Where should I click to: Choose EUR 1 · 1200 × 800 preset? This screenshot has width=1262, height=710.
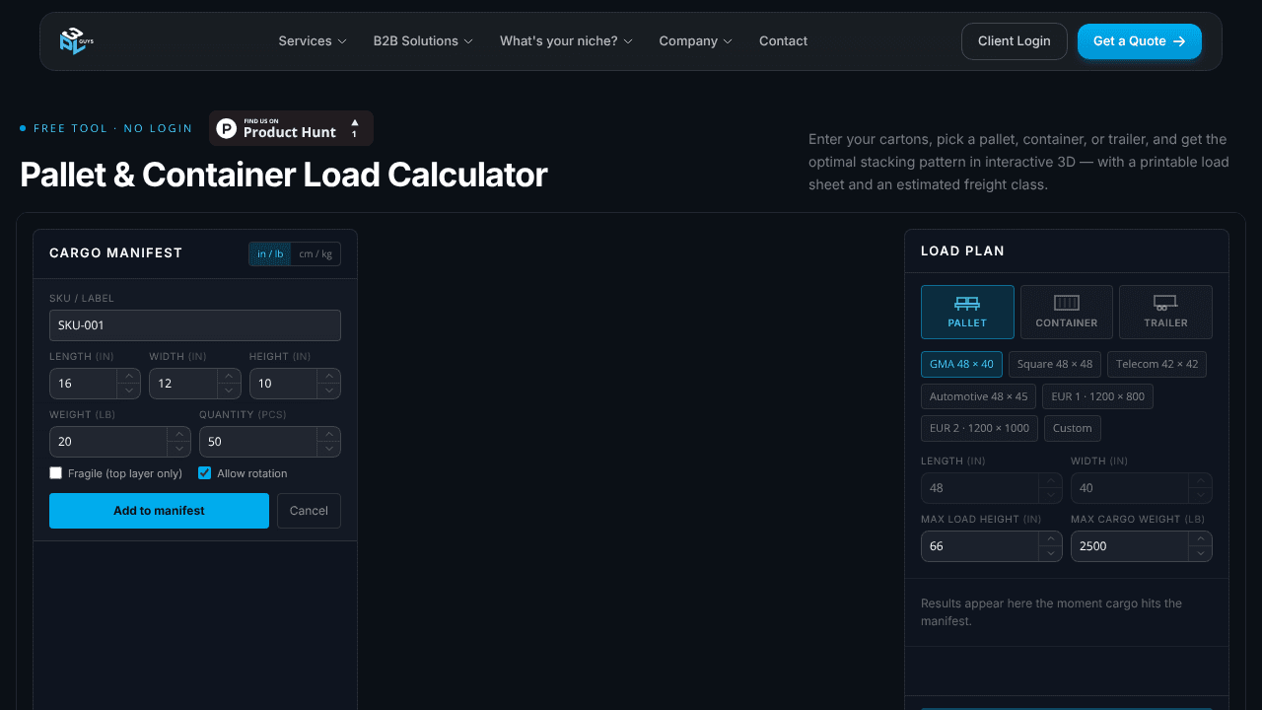tap(1097, 396)
